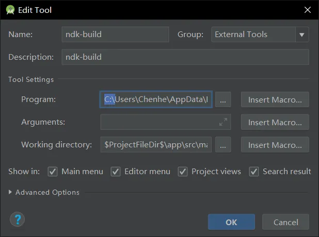This screenshot has height=237, width=319.
Task: Insert Macro for the Arguments field
Action: point(275,123)
